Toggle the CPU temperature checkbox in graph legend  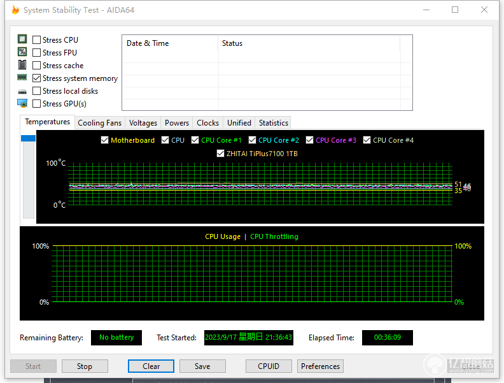click(x=165, y=140)
